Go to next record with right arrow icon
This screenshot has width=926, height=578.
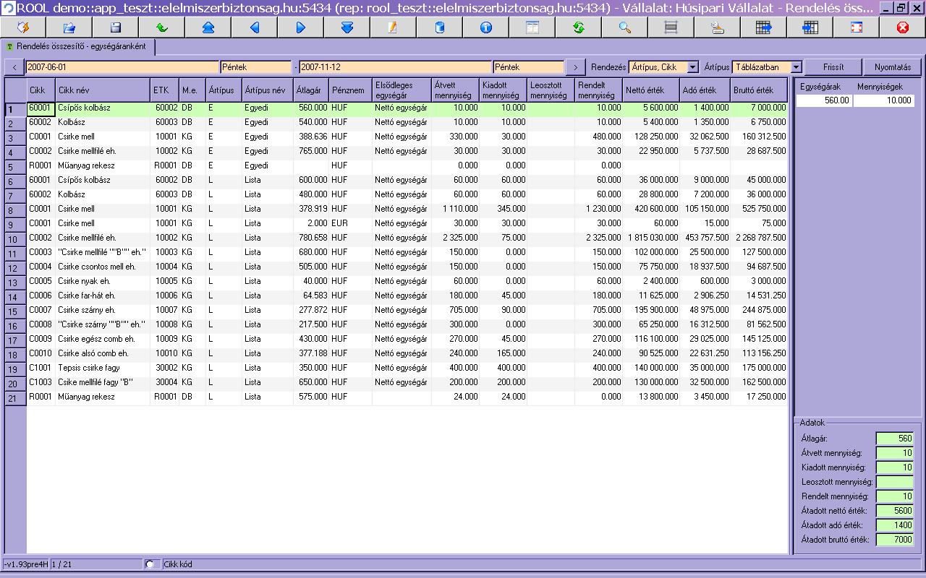(301, 27)
